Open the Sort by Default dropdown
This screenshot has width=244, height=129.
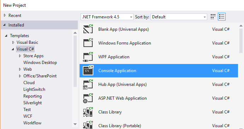pyautogui.click(x=179, y=17)
